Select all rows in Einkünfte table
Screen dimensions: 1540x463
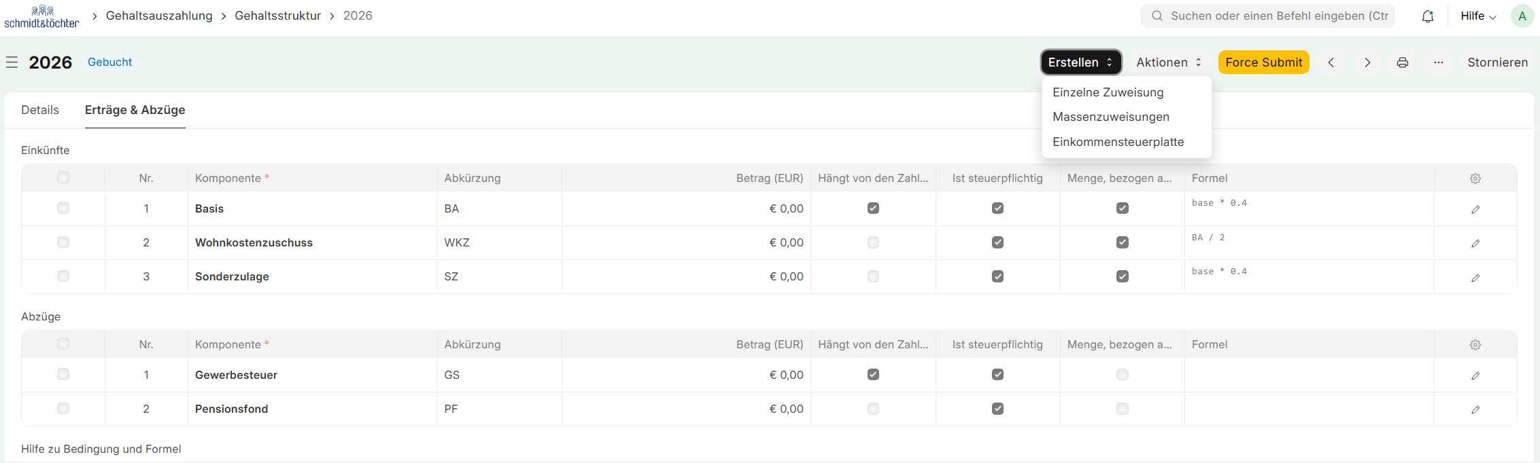click(x=63, y=178)
